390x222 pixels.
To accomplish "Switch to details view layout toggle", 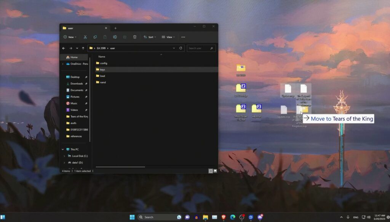I will click(210, 171).
